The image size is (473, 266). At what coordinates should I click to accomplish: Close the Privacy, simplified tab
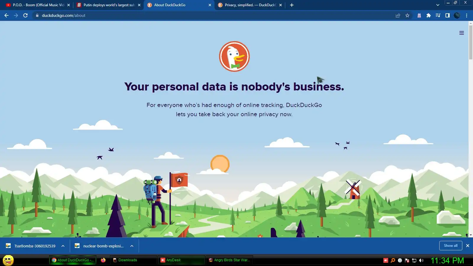[x=281, y=5]
